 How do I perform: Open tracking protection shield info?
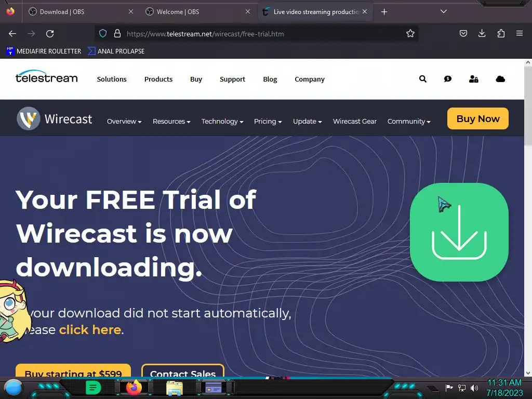coord(103,34)
